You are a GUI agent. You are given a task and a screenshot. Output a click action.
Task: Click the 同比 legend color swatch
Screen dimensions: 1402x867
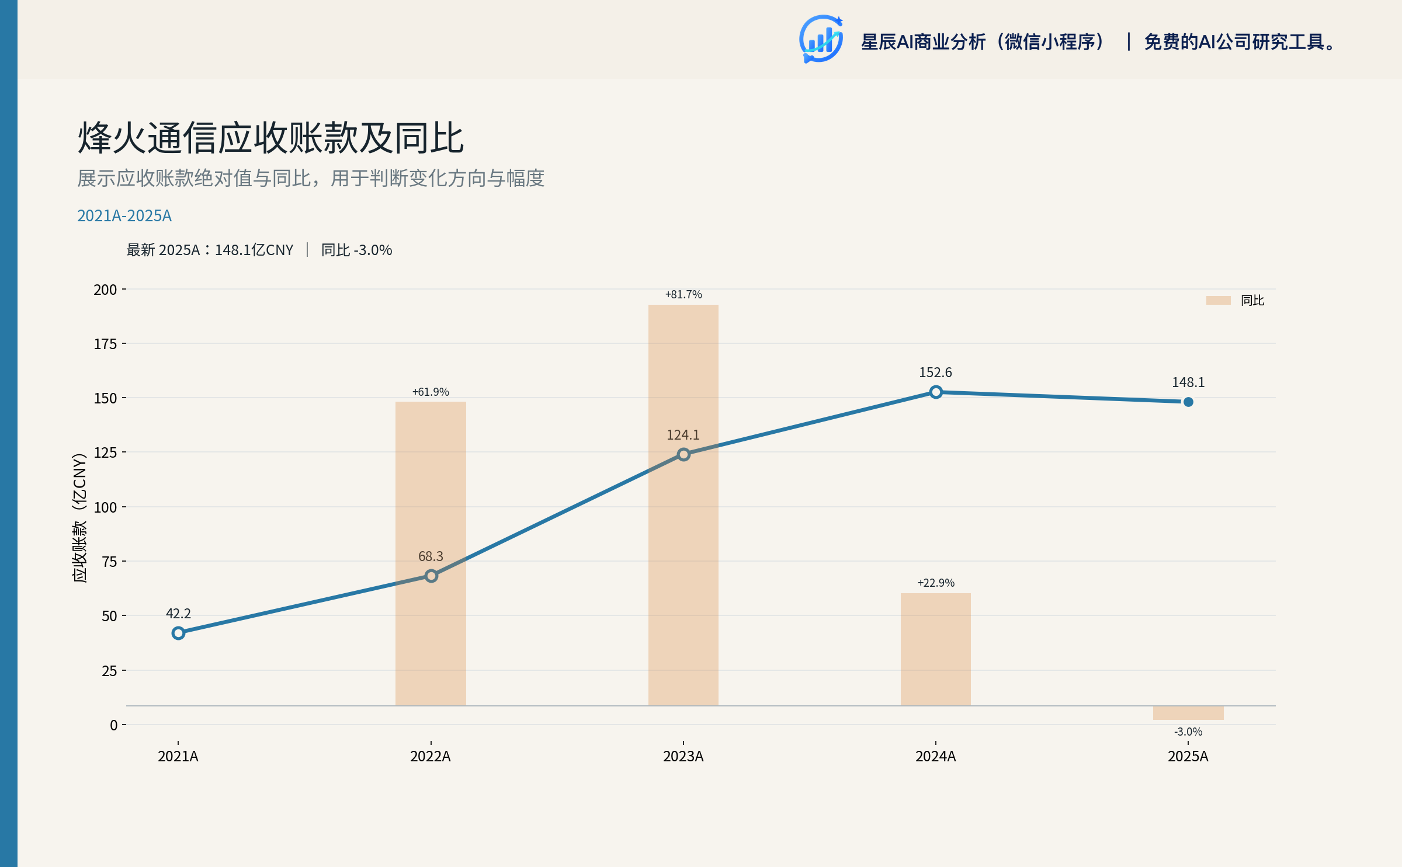click(x=1218, y=300)
